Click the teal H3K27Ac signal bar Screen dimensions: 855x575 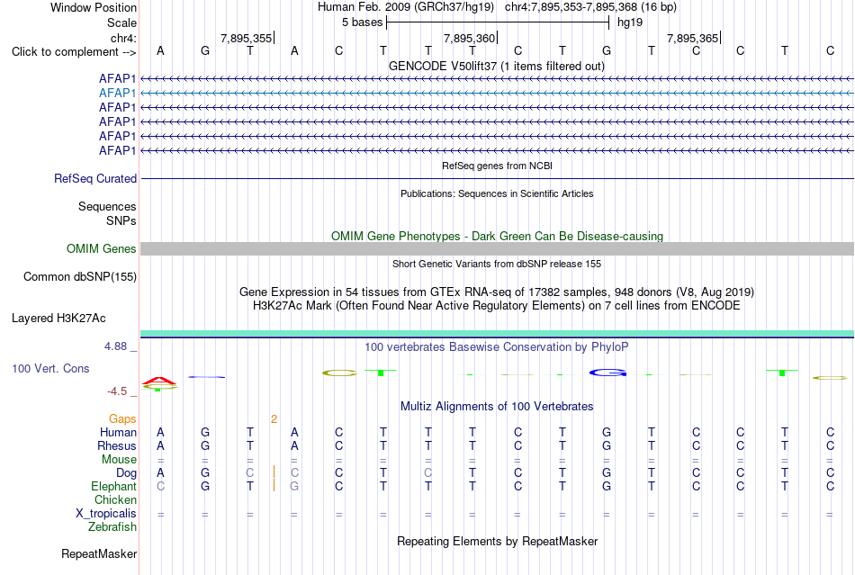click(498, 334)
